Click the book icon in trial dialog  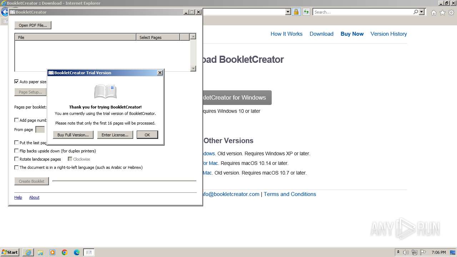point(105,91)
